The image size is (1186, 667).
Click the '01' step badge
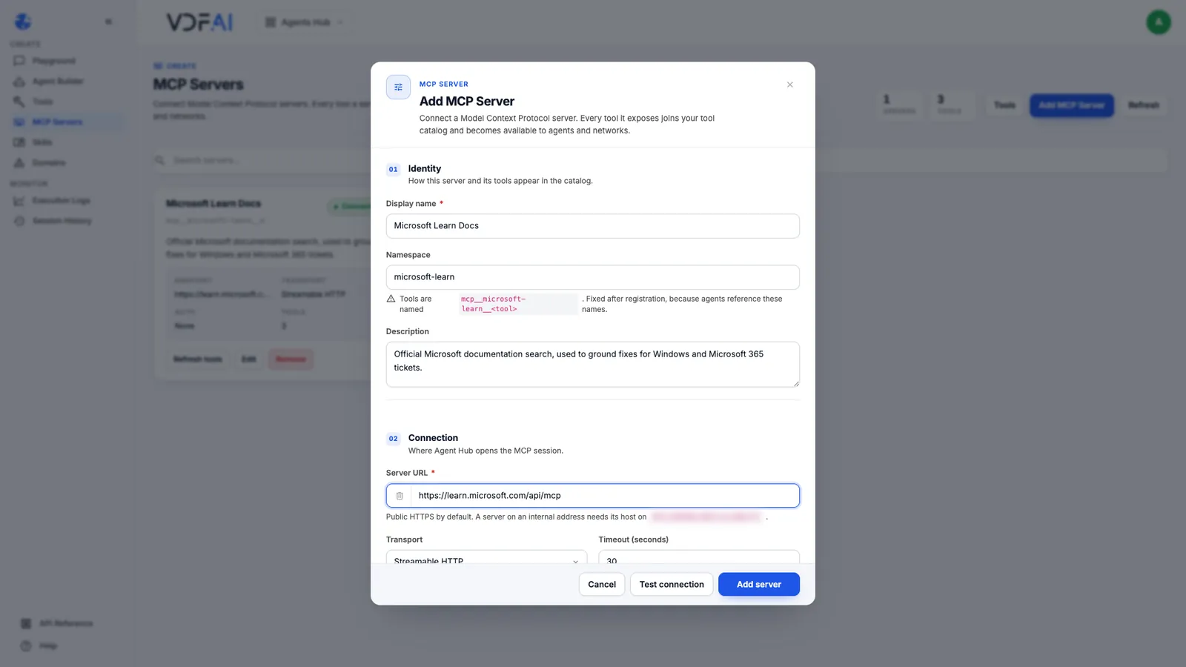point(394,170)
